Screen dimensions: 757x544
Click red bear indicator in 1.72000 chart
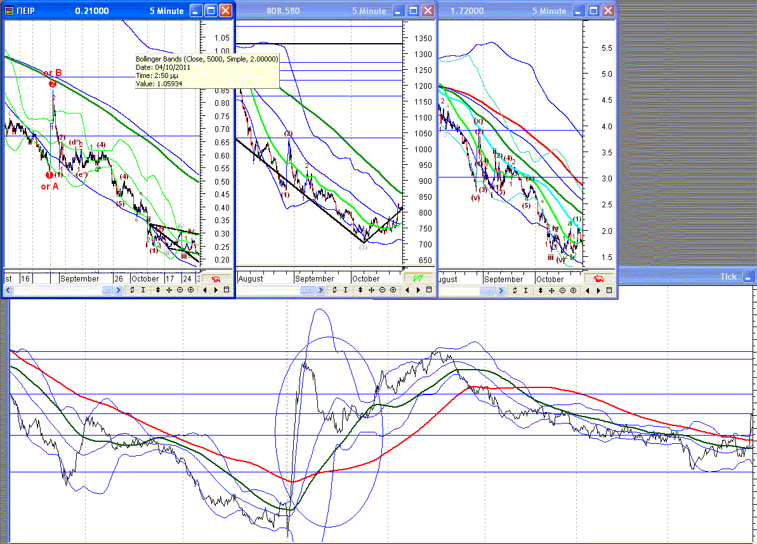(598, 279)
